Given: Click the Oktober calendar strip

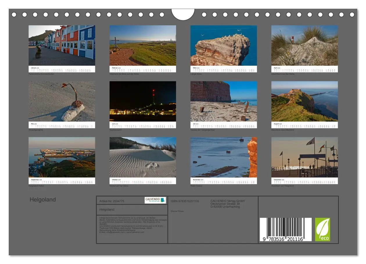Looking at the screenshot, I should click(x=143, y=181).
